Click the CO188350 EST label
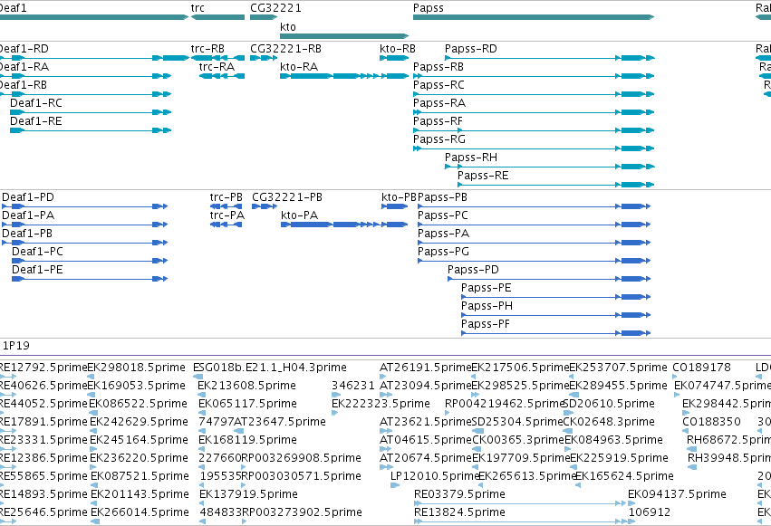This screenshot has width=771, height=526. click(x=711, y=422)
